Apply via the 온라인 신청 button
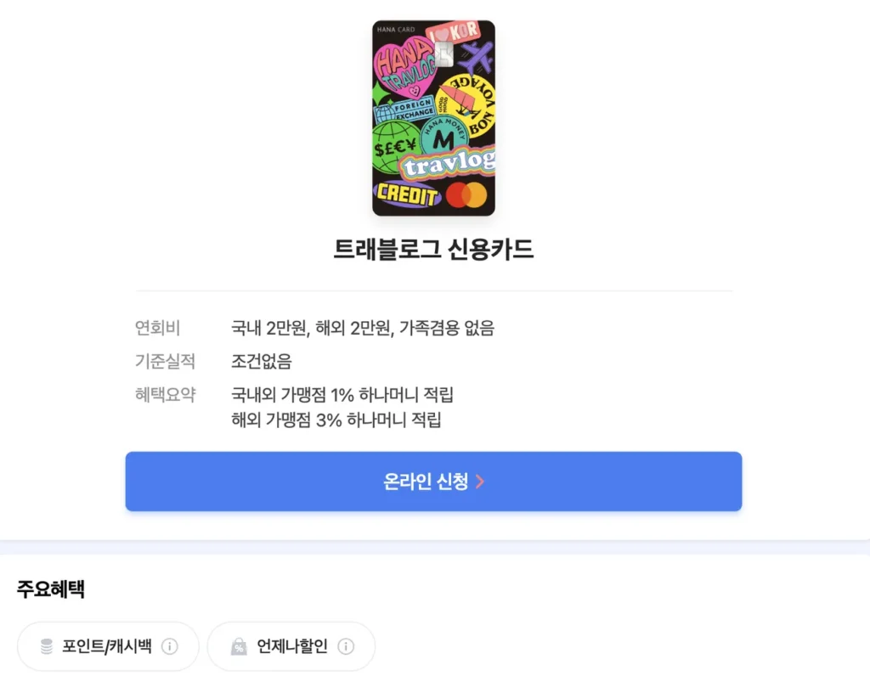The image size is (870, 693). 433,482
